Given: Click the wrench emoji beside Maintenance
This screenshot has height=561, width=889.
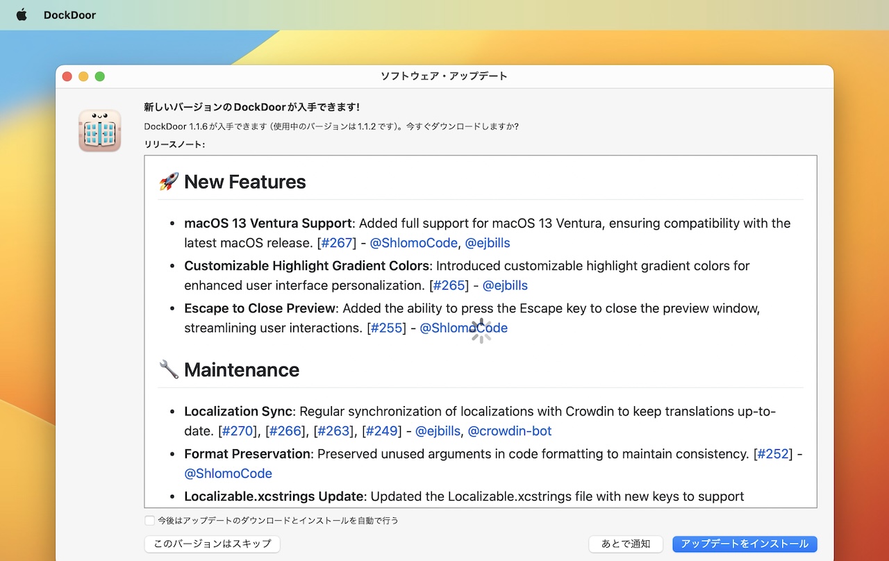Looking at the screenshot, I should pos(169,369).
